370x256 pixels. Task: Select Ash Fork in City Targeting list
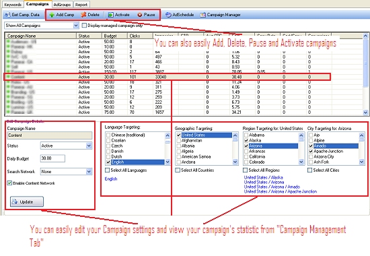click(x=321, y=162)
